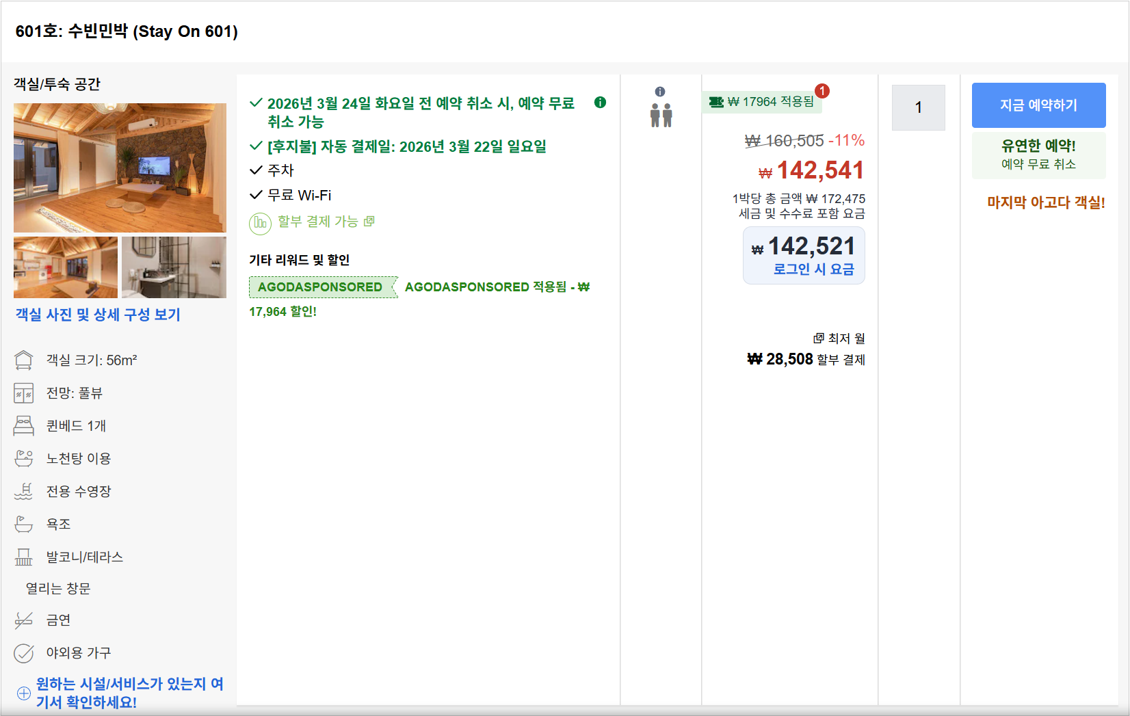Image resolution: width=1130 pixels, height=716 pixels.
Task: Open the bathroom thumbnail photo
Action: click(x=174, y=267)
